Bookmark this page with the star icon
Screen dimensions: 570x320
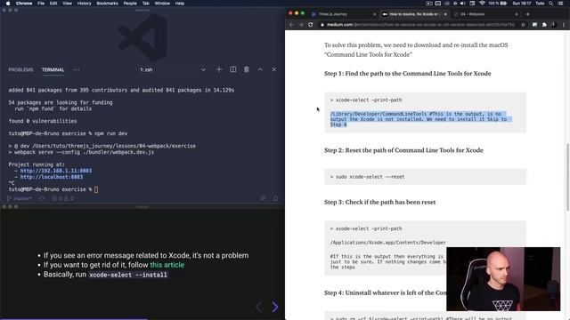pos(523,25)
